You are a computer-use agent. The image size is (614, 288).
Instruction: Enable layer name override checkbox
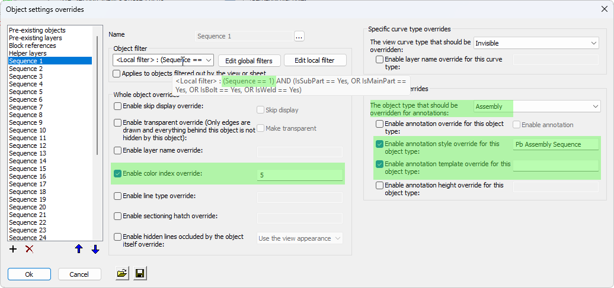tap(117, 151)
